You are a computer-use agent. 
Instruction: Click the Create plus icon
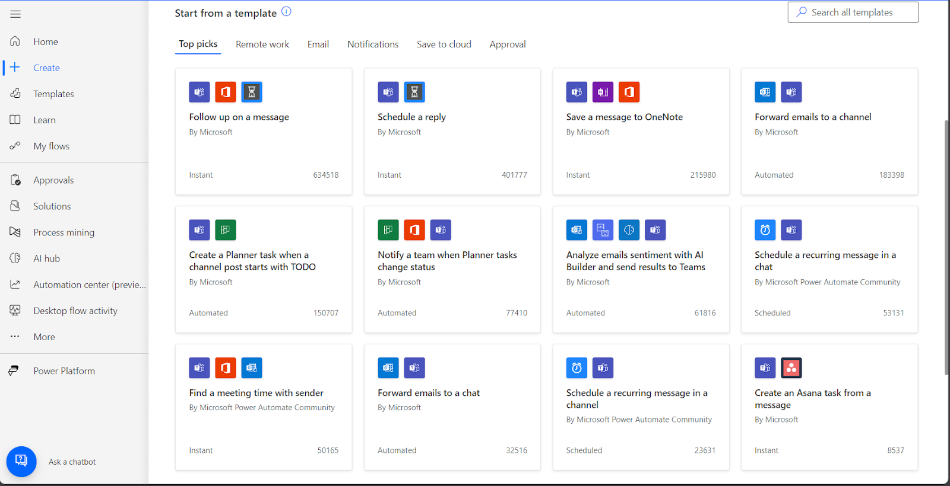click(x=15, y=68)
